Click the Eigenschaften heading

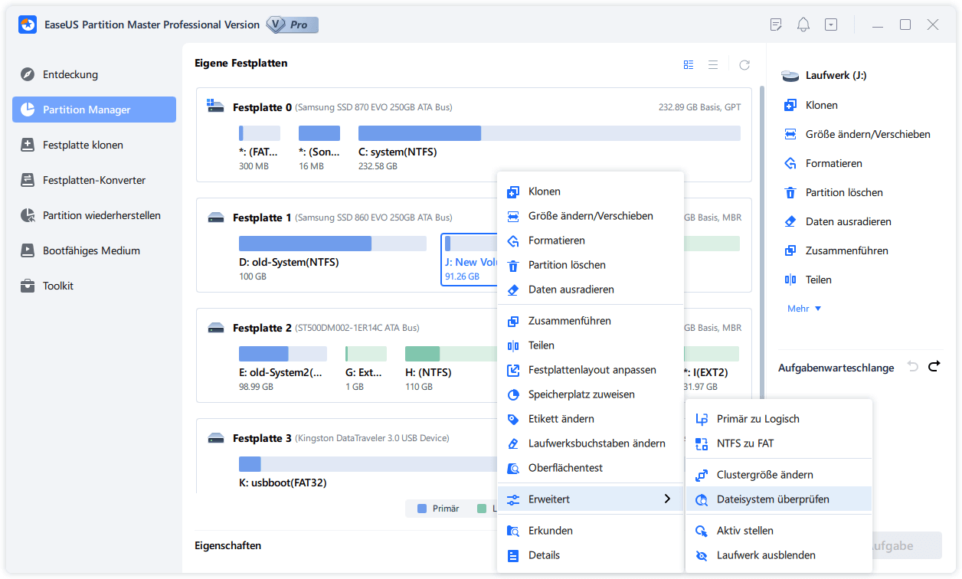pyautogui.click(x=227, y=545)
